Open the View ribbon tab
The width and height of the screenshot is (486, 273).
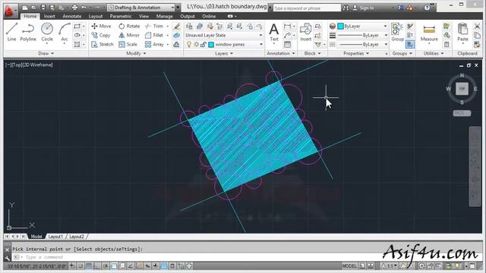(144, 16)
